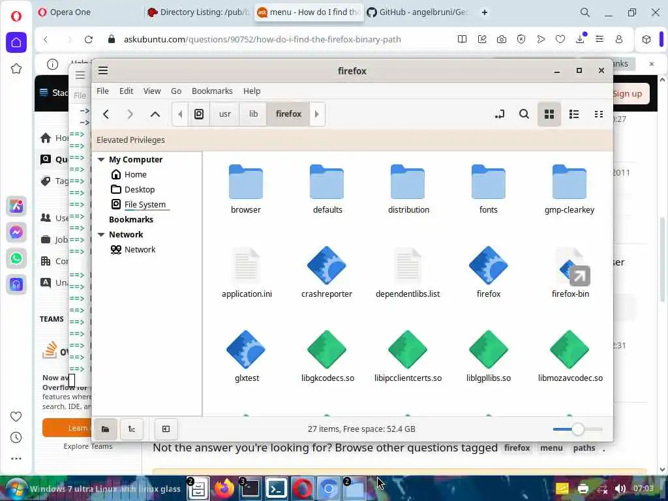668x501 pixels.
Task: Open new browser tab
Action: point(485,12)
